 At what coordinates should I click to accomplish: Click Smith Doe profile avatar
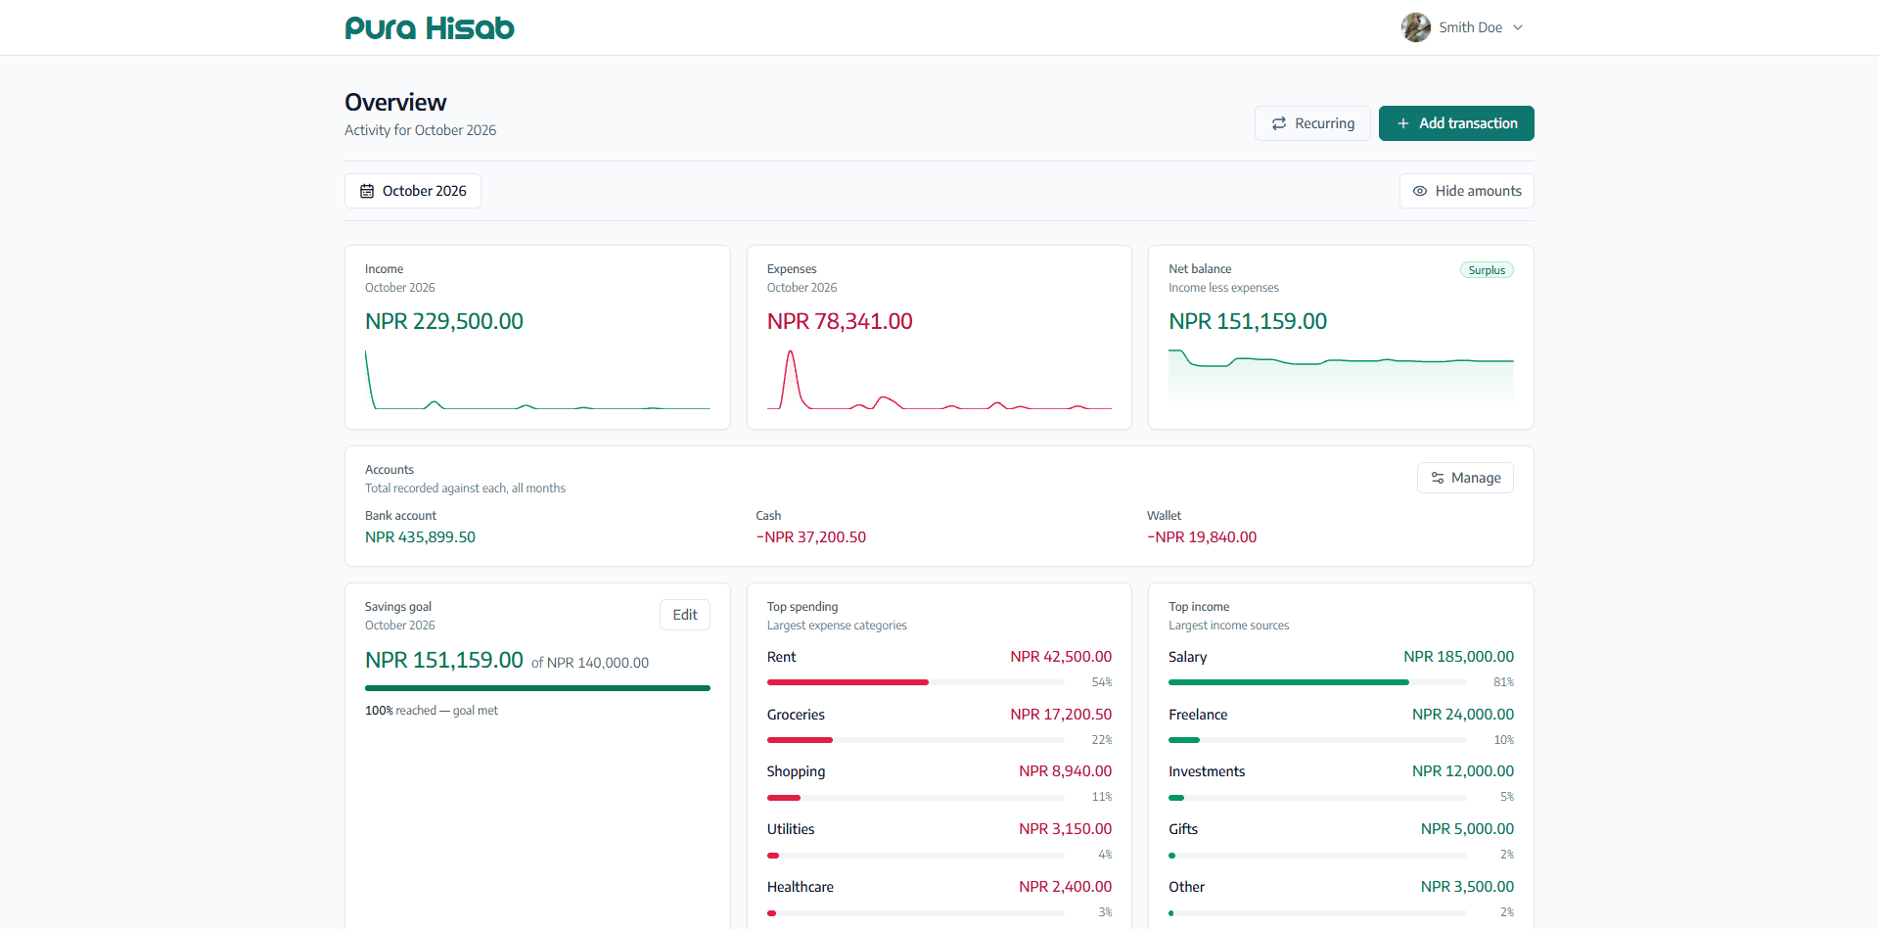(x=1415, y=27)
